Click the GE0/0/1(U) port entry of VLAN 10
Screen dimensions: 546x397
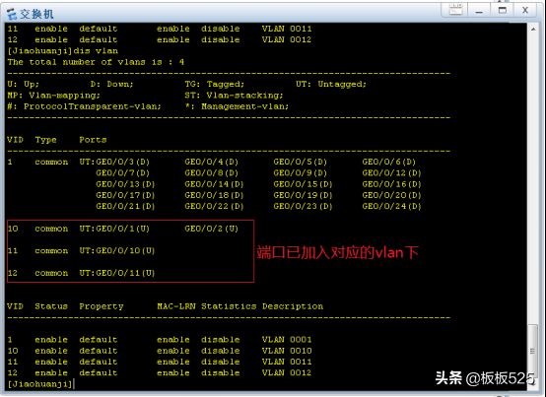tap(122, 229)
